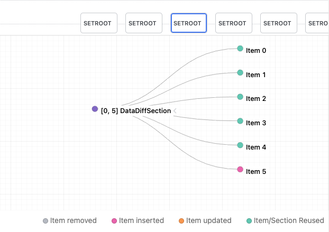Select the second SETROOT step in the row
This screenshot has height=232, width=329.
tap(143, 23)
